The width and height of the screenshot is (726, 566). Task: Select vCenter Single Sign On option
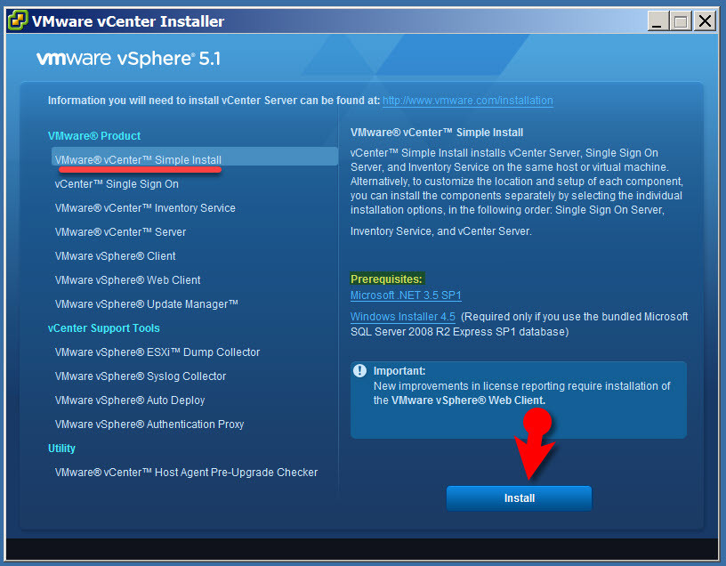[117, 184]
